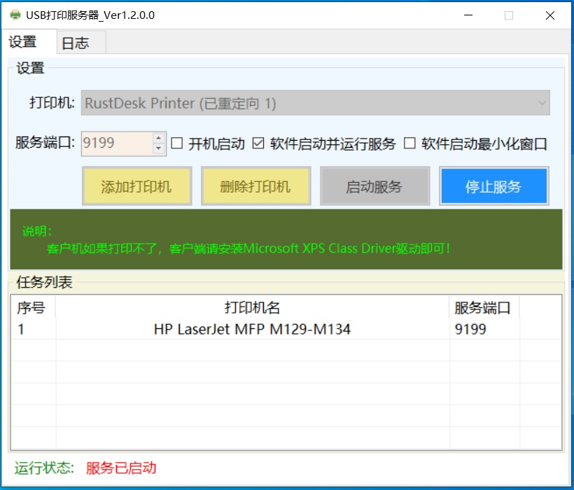
Task: Switch to the 日志 tab
Action: coord(76,43)
